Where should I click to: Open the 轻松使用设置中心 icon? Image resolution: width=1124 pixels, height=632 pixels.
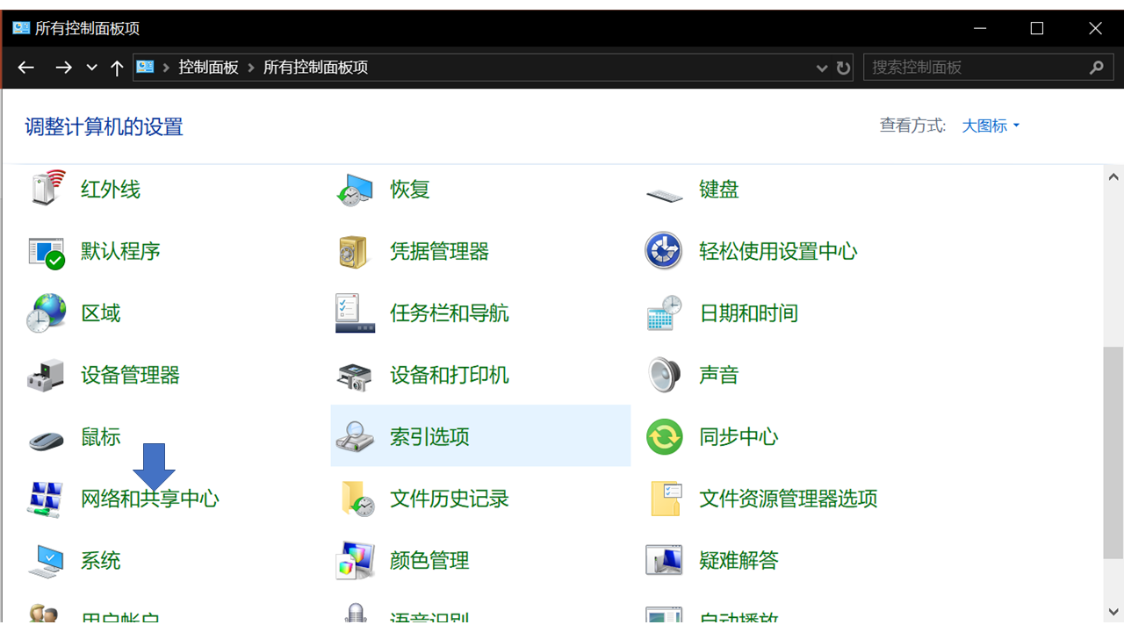pos(664,251)
